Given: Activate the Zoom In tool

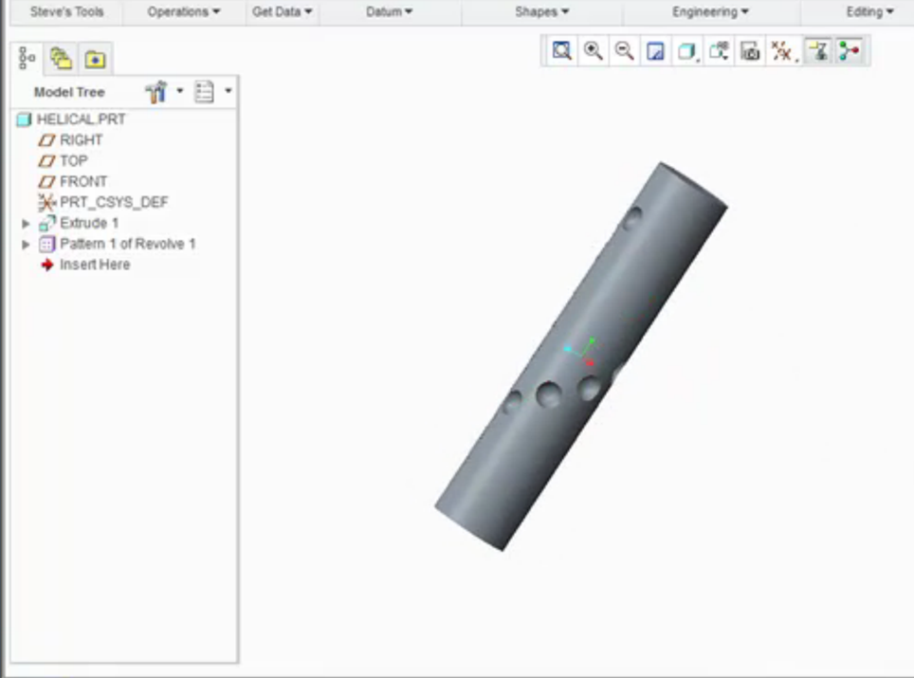Looking at the screenshot, I should coord(593,51).
